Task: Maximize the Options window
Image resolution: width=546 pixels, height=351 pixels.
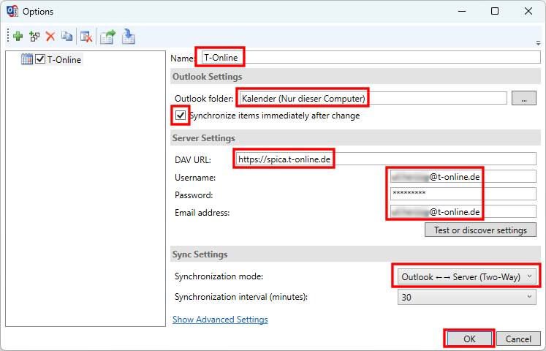Action: [x=495, y=11]
